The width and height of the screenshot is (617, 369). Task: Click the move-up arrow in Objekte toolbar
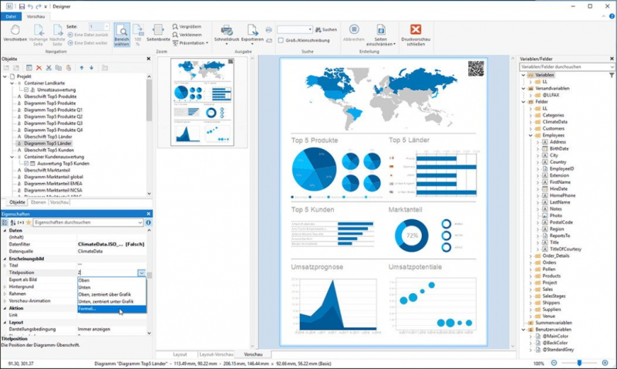pyautogui.click(x=81, y=68)
